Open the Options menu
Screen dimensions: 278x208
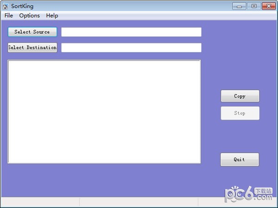pos(30,16)
